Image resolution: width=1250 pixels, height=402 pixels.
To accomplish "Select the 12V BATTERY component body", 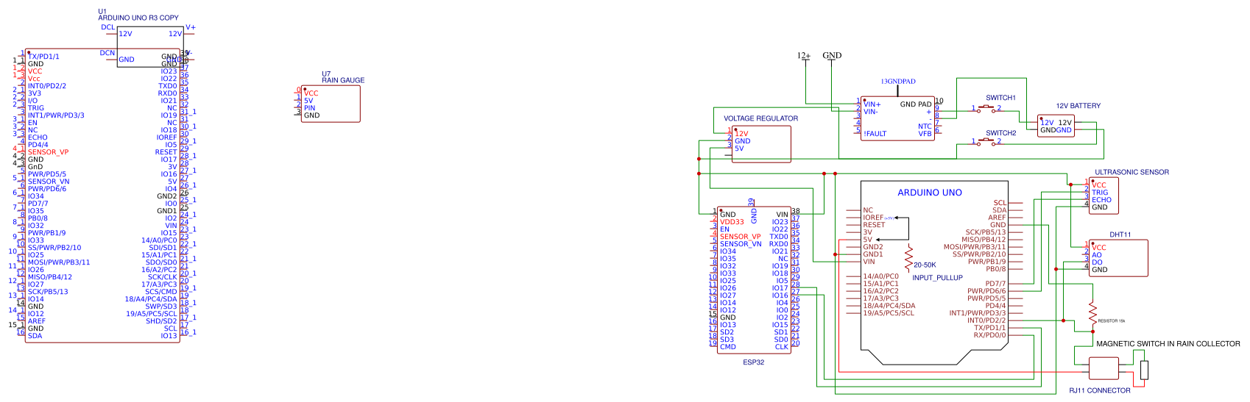I will click(1056, 126).
